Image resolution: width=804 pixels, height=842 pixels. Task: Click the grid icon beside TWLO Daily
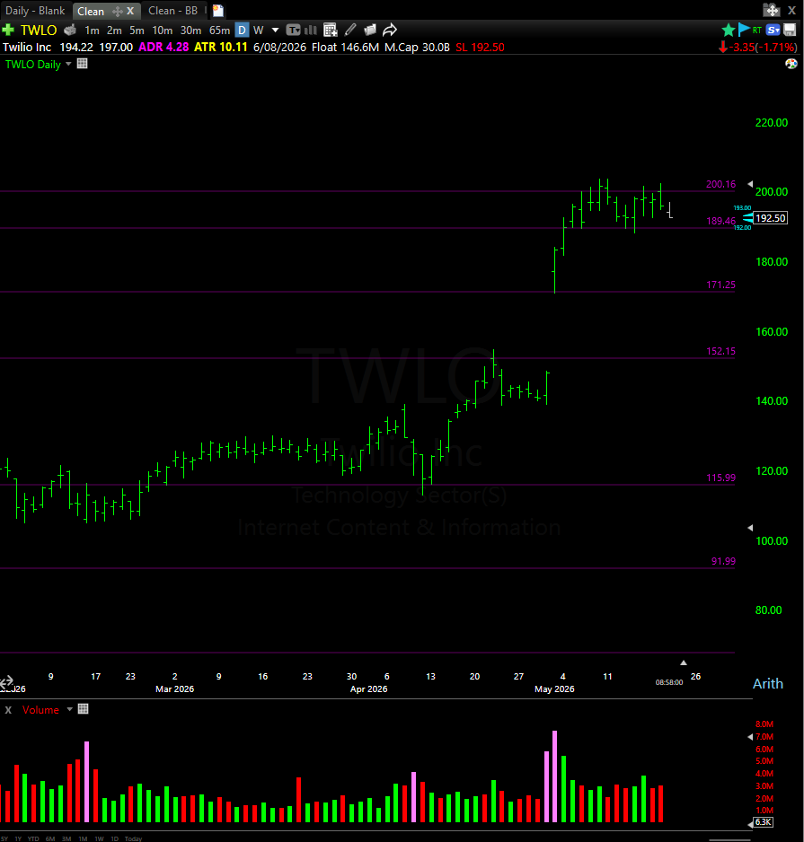(x=83, y=64)
